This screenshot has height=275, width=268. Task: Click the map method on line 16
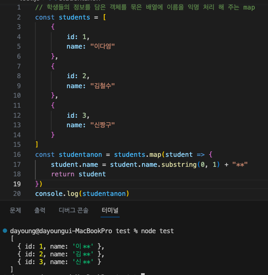click(155, 155)
